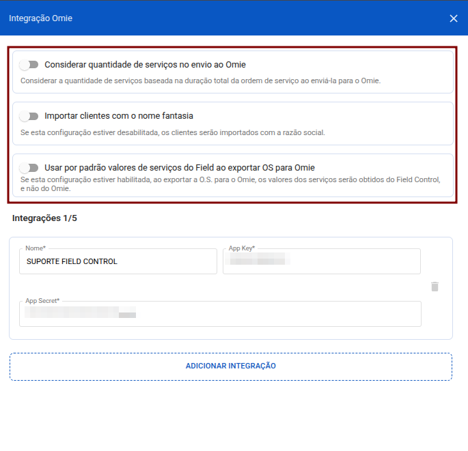Click the App Key input field
468x451 pixels.
pos(322,261)
